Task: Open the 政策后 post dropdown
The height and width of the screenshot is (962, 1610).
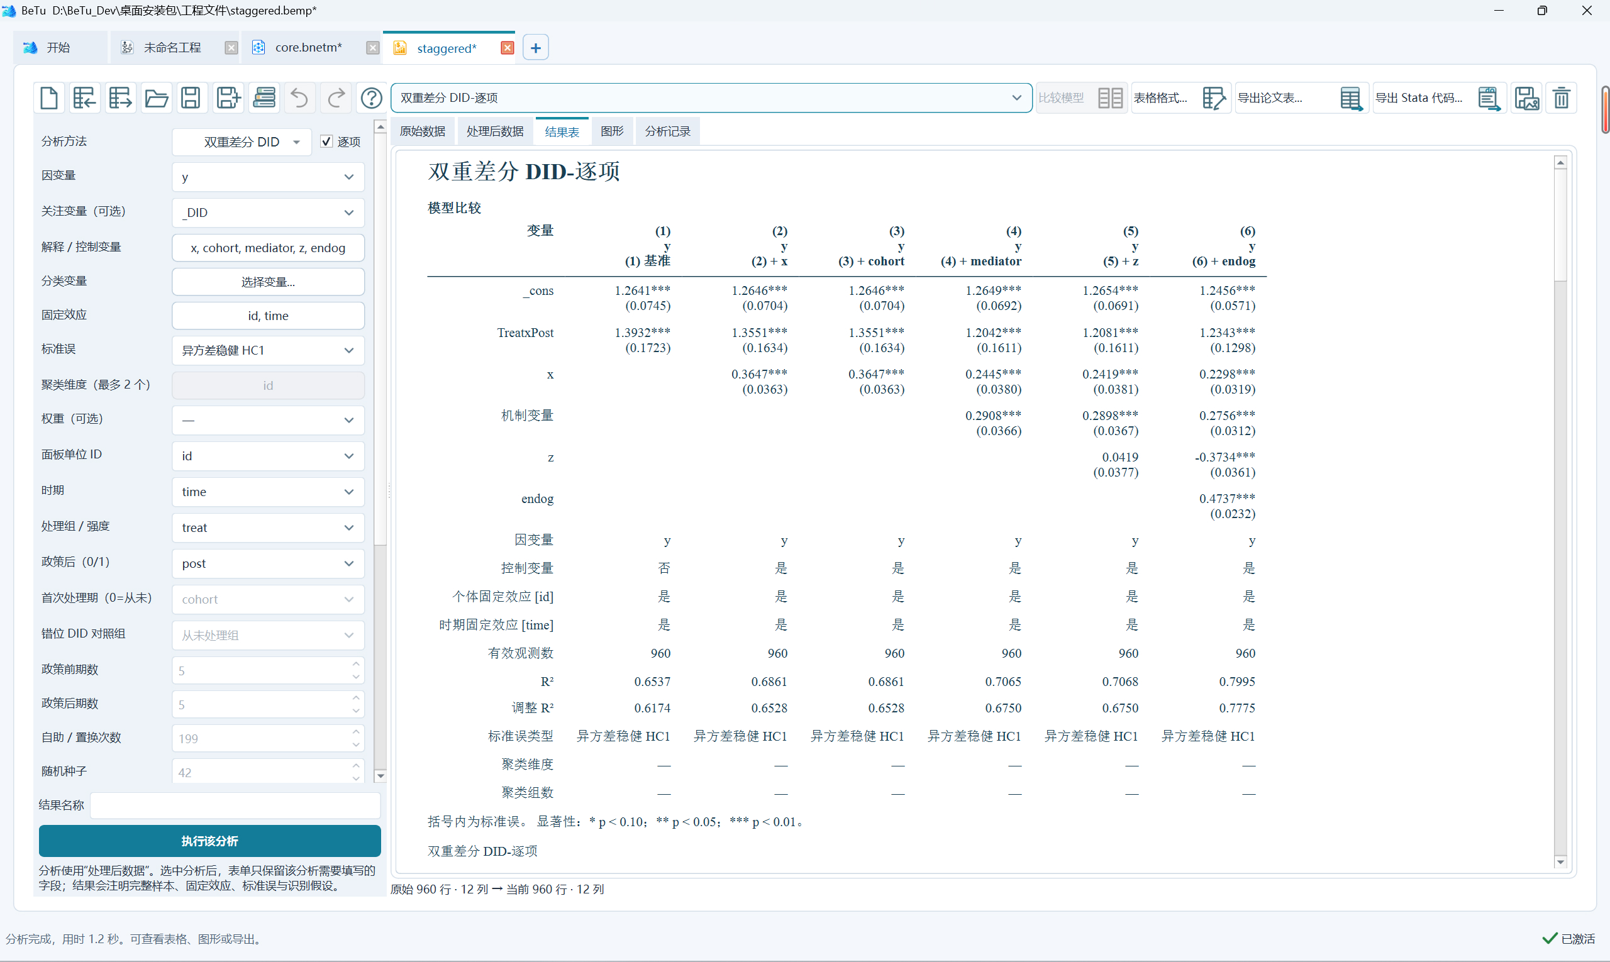Action: [x=268, y=563]
